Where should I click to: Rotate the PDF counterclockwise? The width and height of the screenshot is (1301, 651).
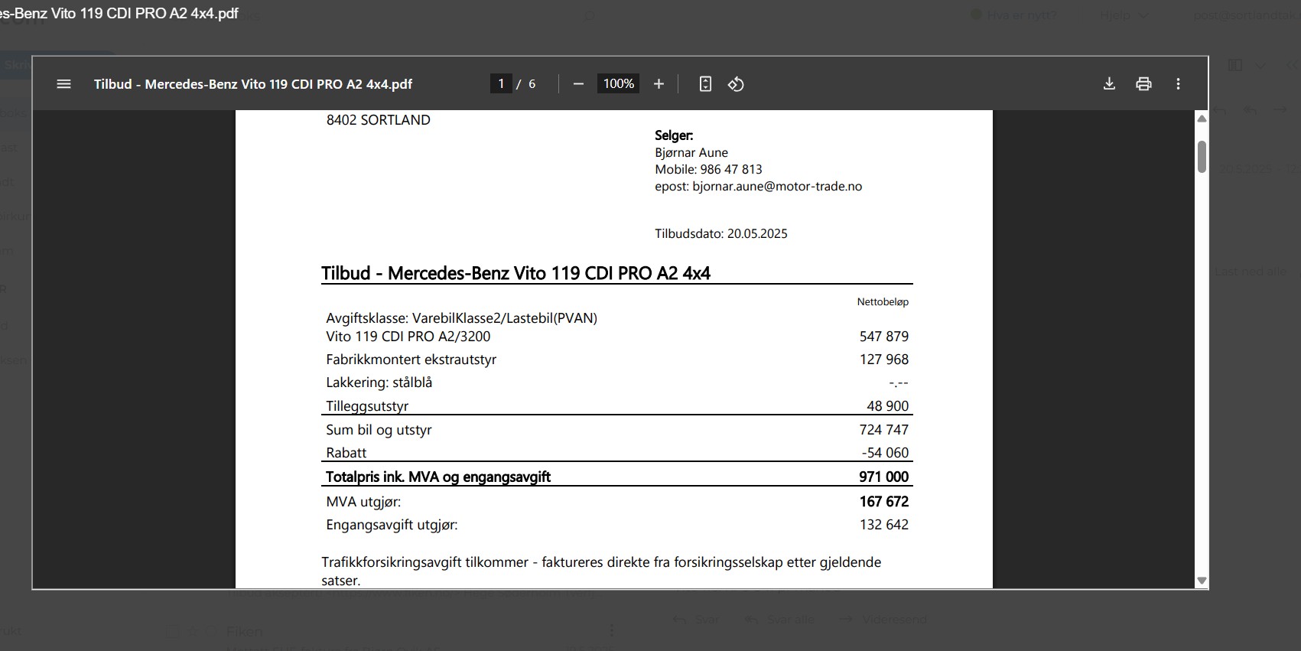point(736,84)
